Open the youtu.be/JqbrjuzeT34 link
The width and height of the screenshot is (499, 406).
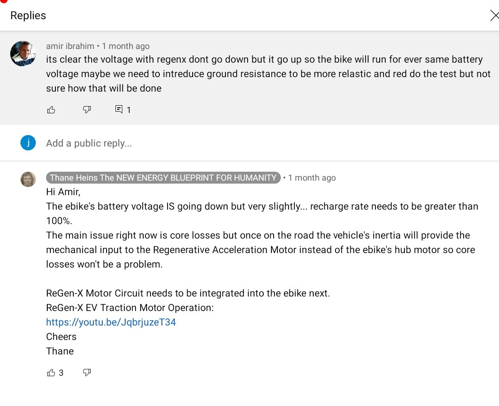click(x=111, y=322)
